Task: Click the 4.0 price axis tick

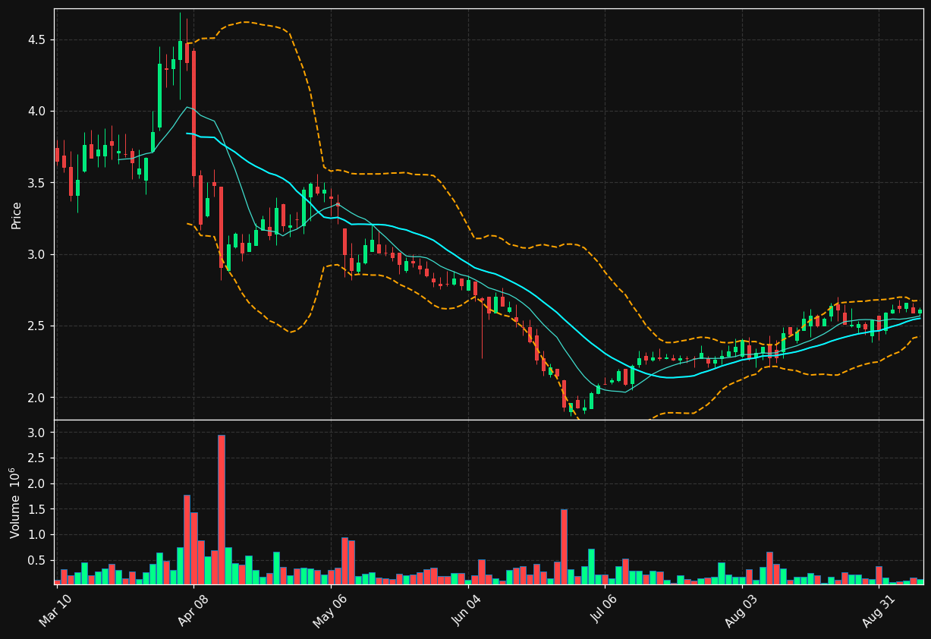Action: click(x=38, y=112)
